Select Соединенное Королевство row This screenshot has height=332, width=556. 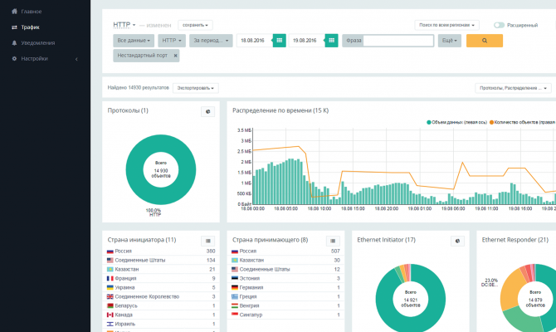coord(161,296)
